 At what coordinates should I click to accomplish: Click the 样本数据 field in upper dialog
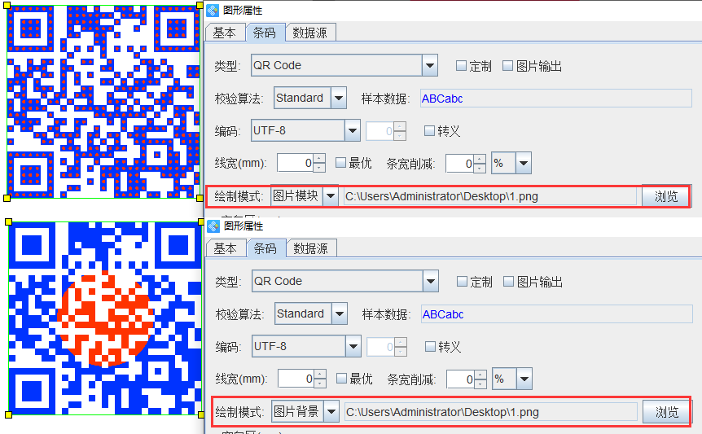[556, 99]
